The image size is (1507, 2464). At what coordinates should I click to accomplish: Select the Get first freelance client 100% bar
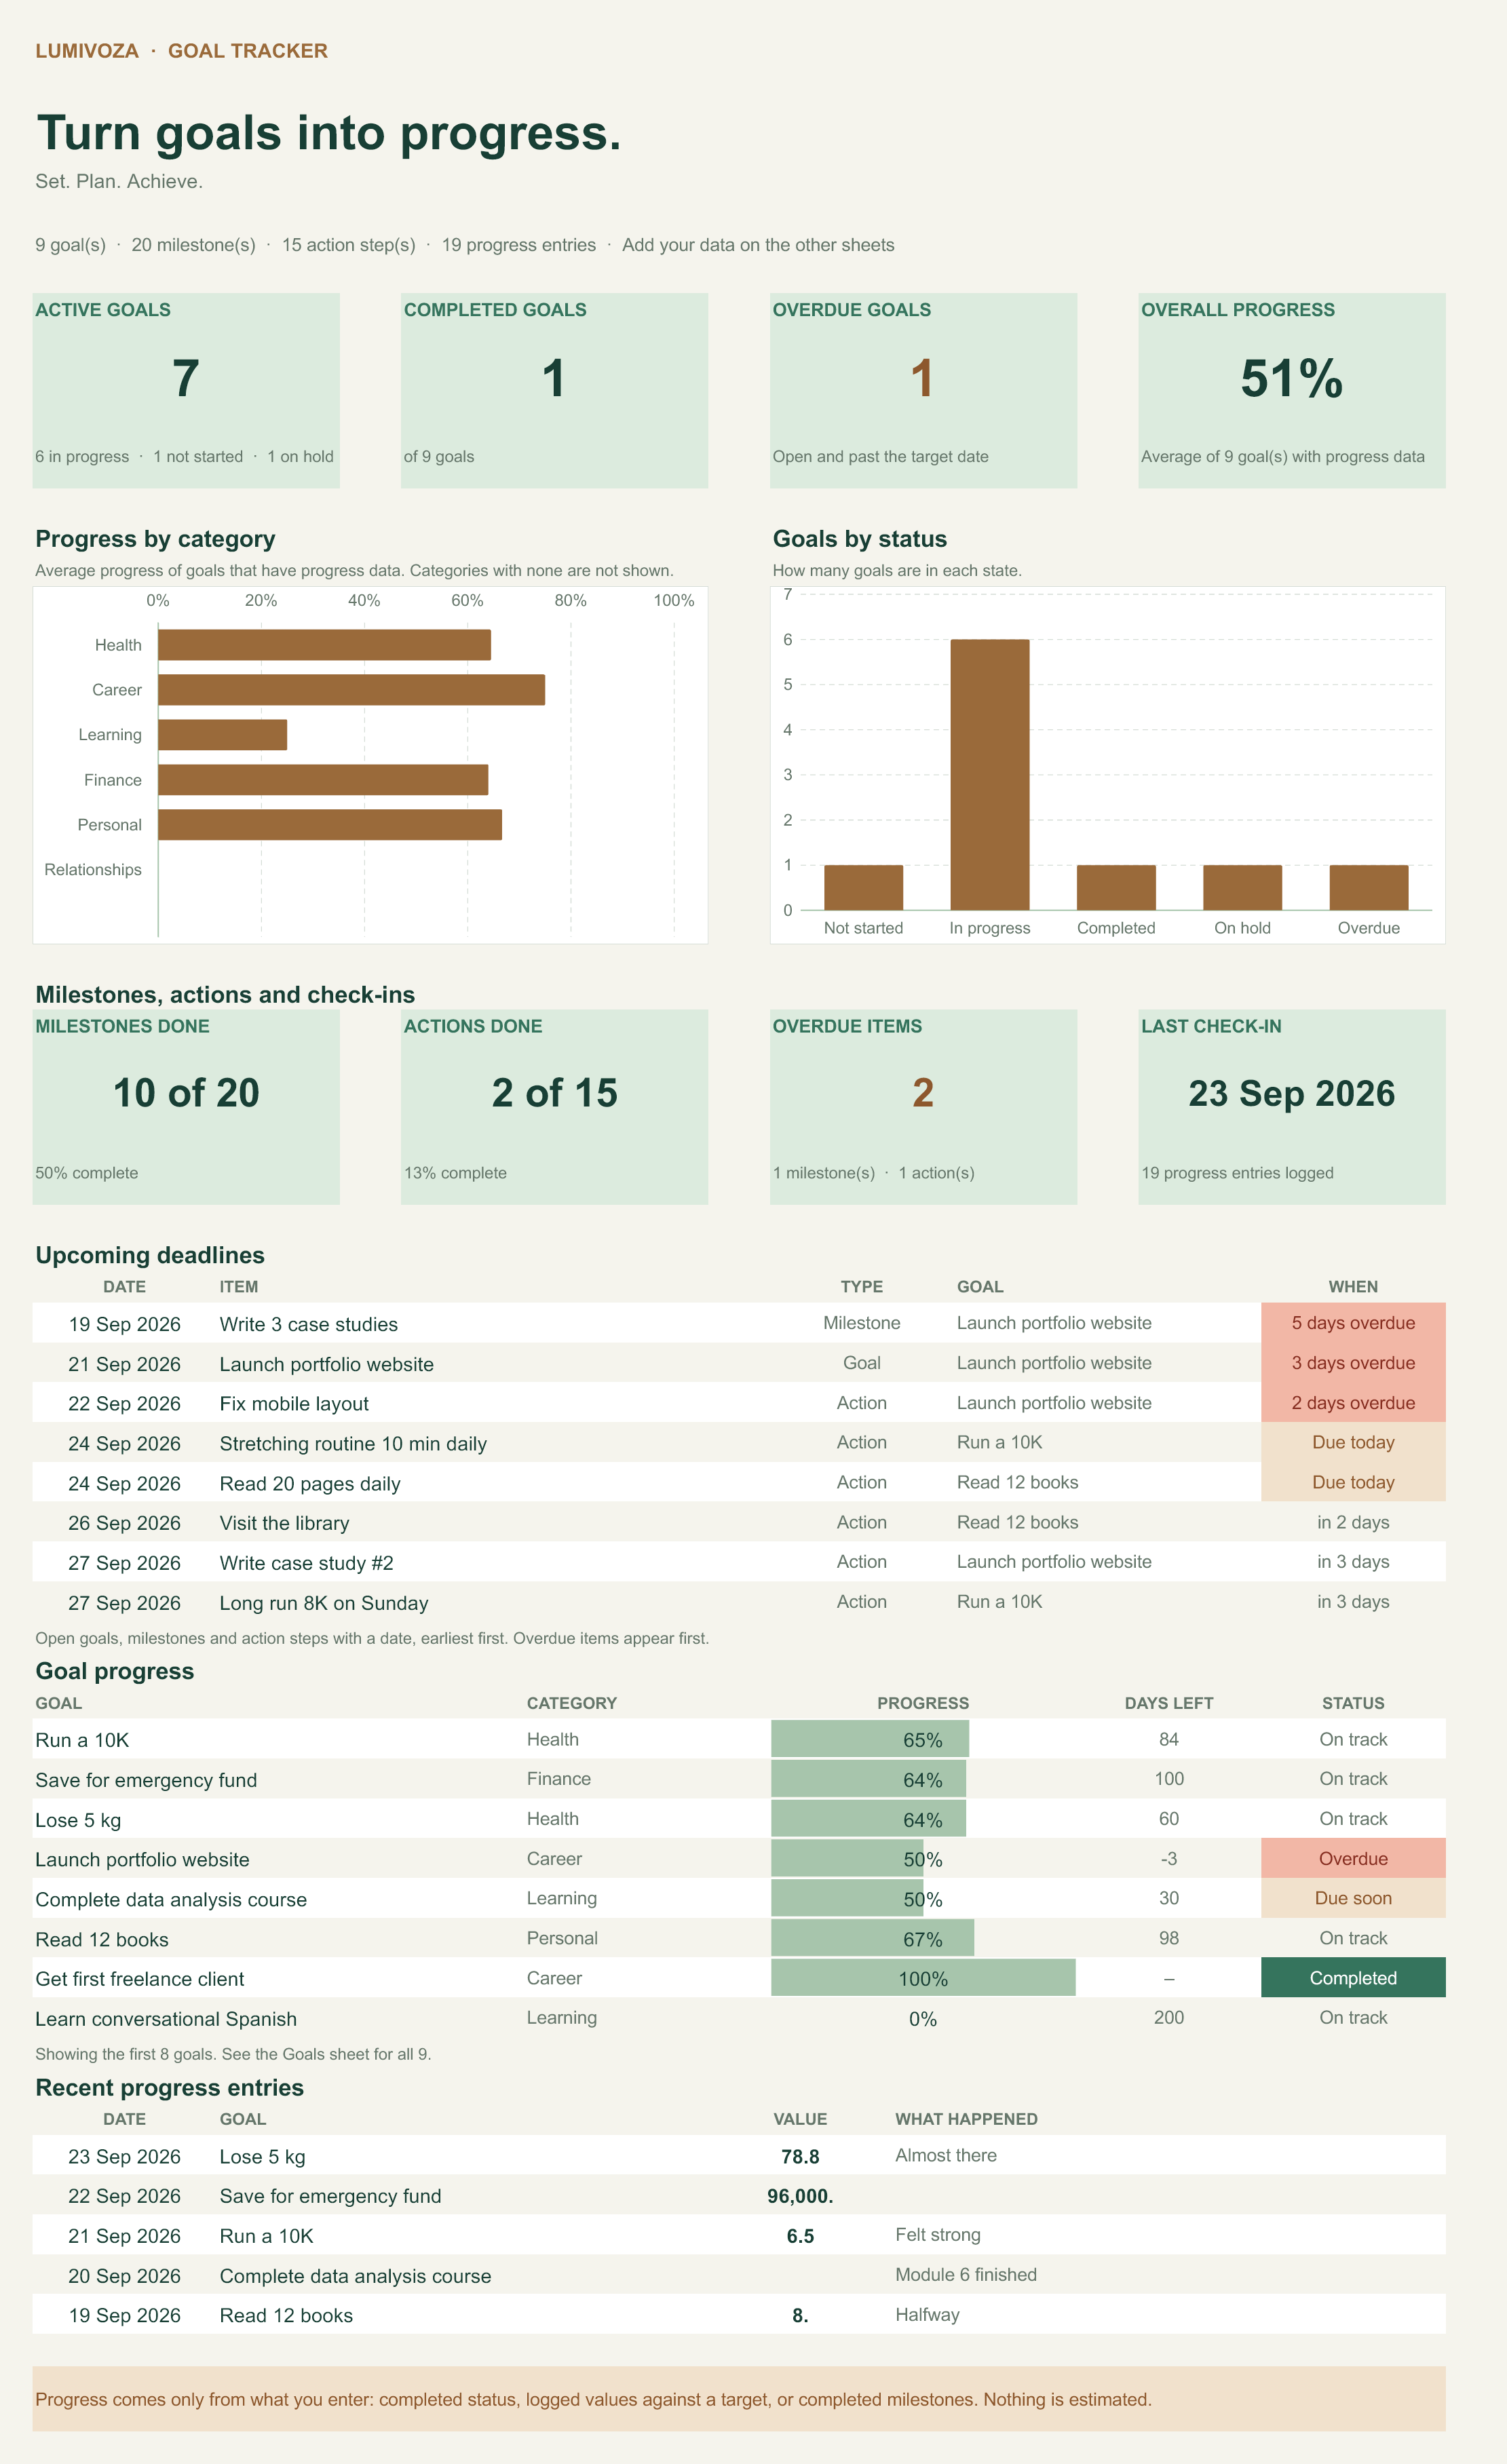coord(923,1978)
